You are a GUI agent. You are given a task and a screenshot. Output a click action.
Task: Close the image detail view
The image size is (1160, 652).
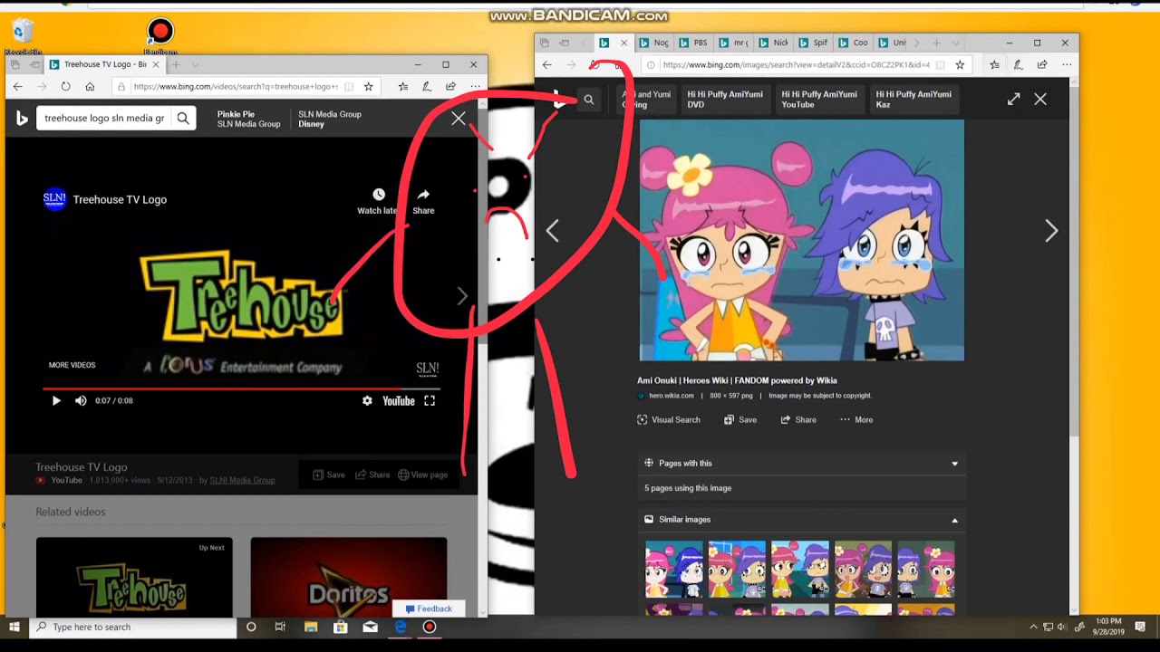tap(1040, 100)
